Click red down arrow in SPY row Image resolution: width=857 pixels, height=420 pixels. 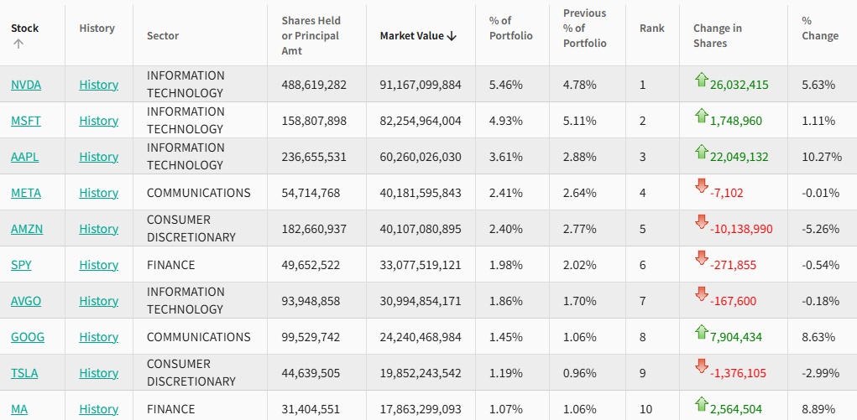coord(702,258)
